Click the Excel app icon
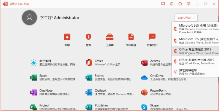This screenshot has width=219, height=111. point(34,78)
